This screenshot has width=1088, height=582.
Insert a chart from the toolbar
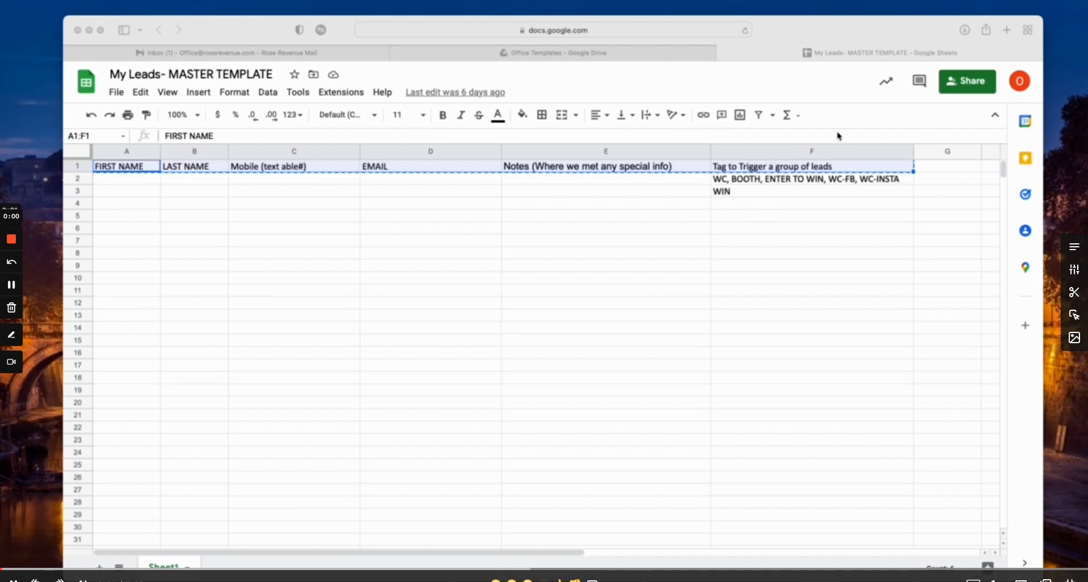pyautogui.click(x=739, y=115)
